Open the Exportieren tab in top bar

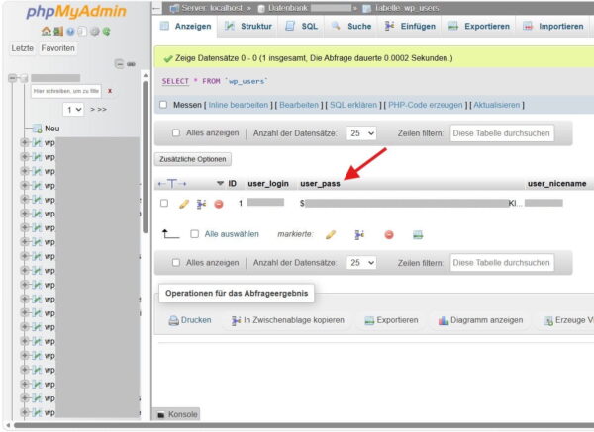point(479,26)
